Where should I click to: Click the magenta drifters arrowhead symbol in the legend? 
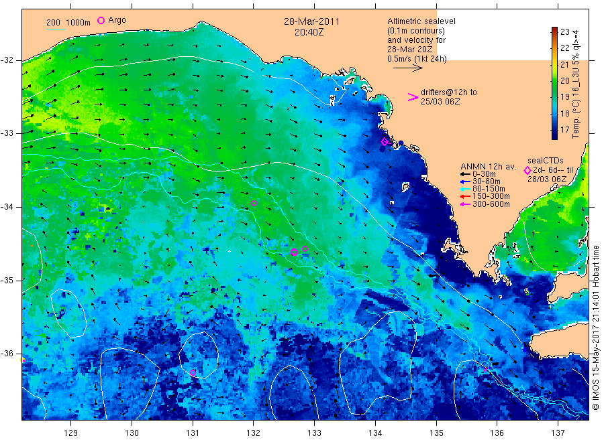[x=413, y=97]
